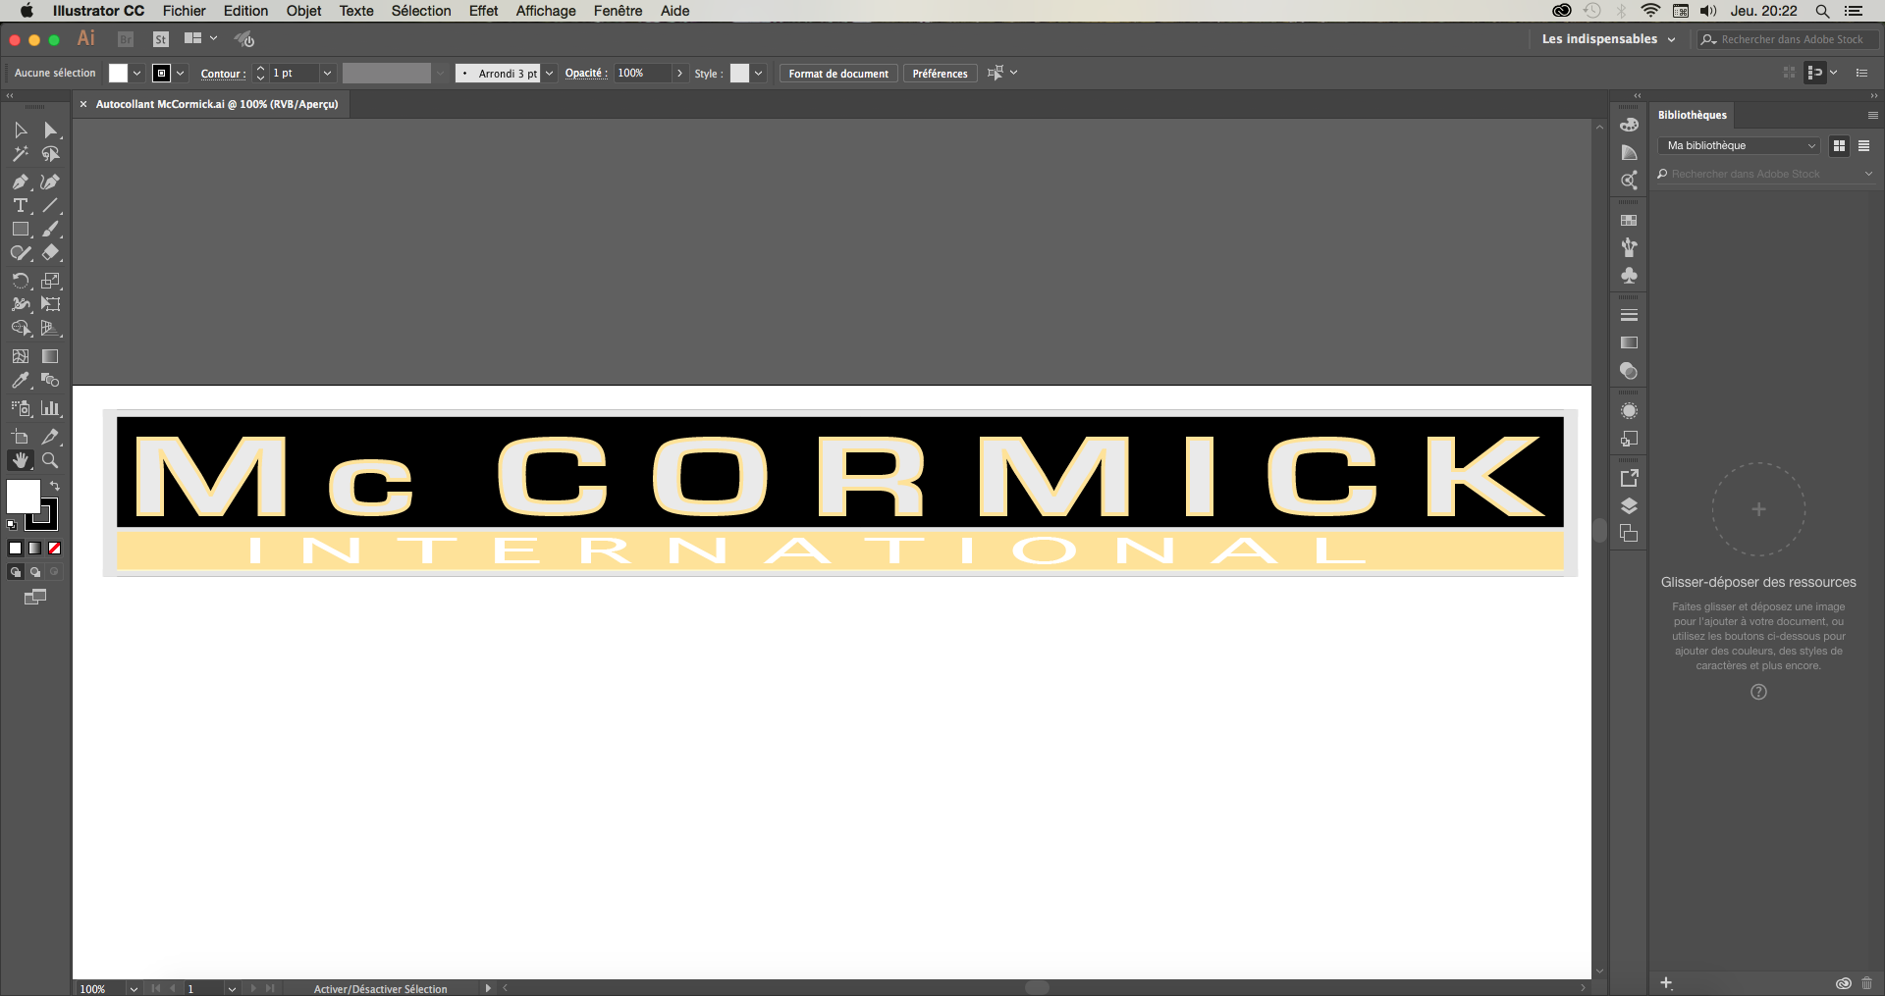Expand the Opacité slider arrow

click(x=679, y=73)
